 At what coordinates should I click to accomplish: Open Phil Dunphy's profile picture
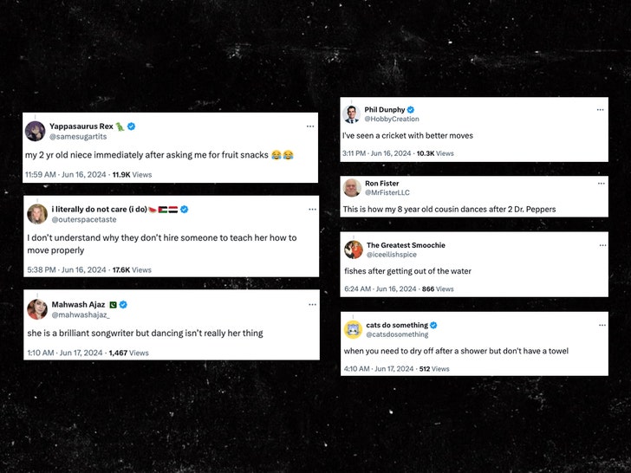tap(351, 114)
